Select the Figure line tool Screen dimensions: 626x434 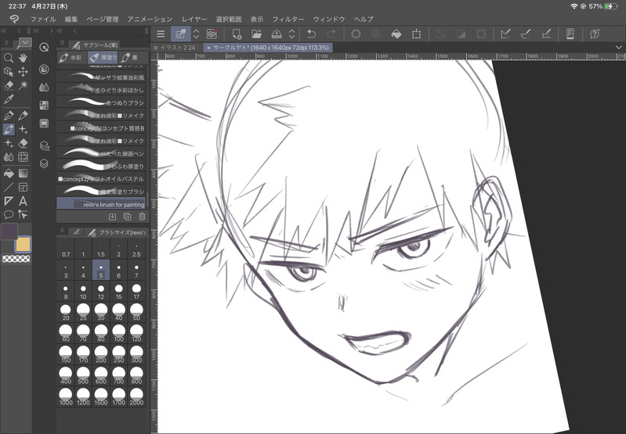pyautogui.click(x=9, y=188)
